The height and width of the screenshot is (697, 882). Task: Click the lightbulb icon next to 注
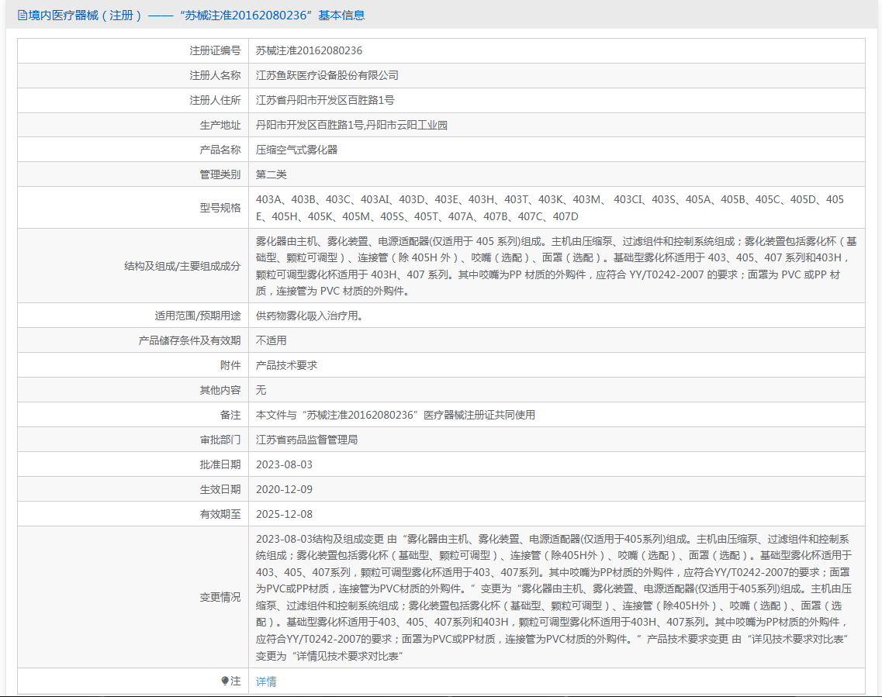tap(225, 681)
